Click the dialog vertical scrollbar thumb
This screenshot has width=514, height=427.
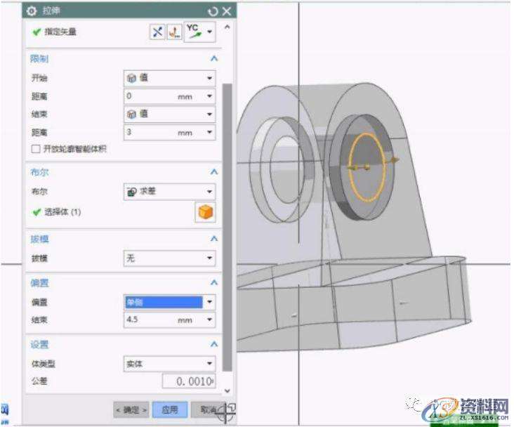coord(228,228)
